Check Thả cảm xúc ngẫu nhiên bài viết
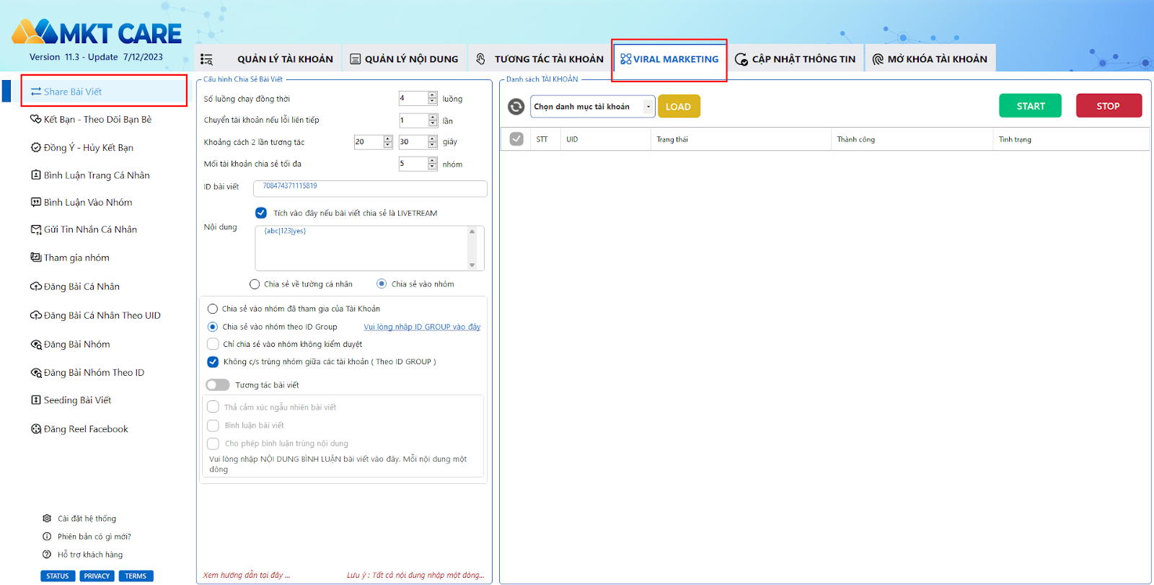The height and width of the screenshot is (585, 1154). [213, 407]
